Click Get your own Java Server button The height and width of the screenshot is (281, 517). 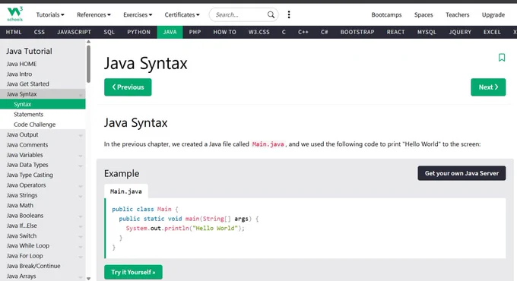tap(461, 173)
